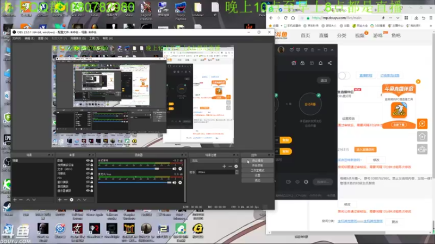Screen dimensions: 435x244
Task: Open the 查看(V) menu in OBS
Action: [43, 38]
